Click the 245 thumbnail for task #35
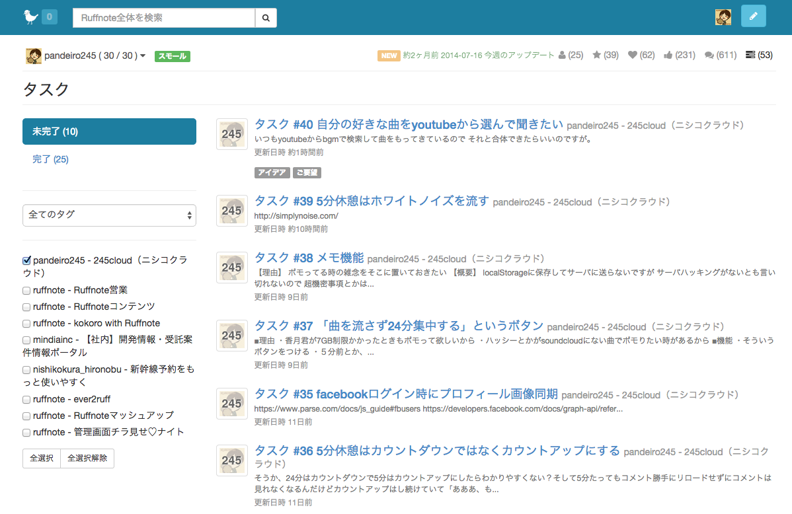The image size is (792, 514). 232,404
